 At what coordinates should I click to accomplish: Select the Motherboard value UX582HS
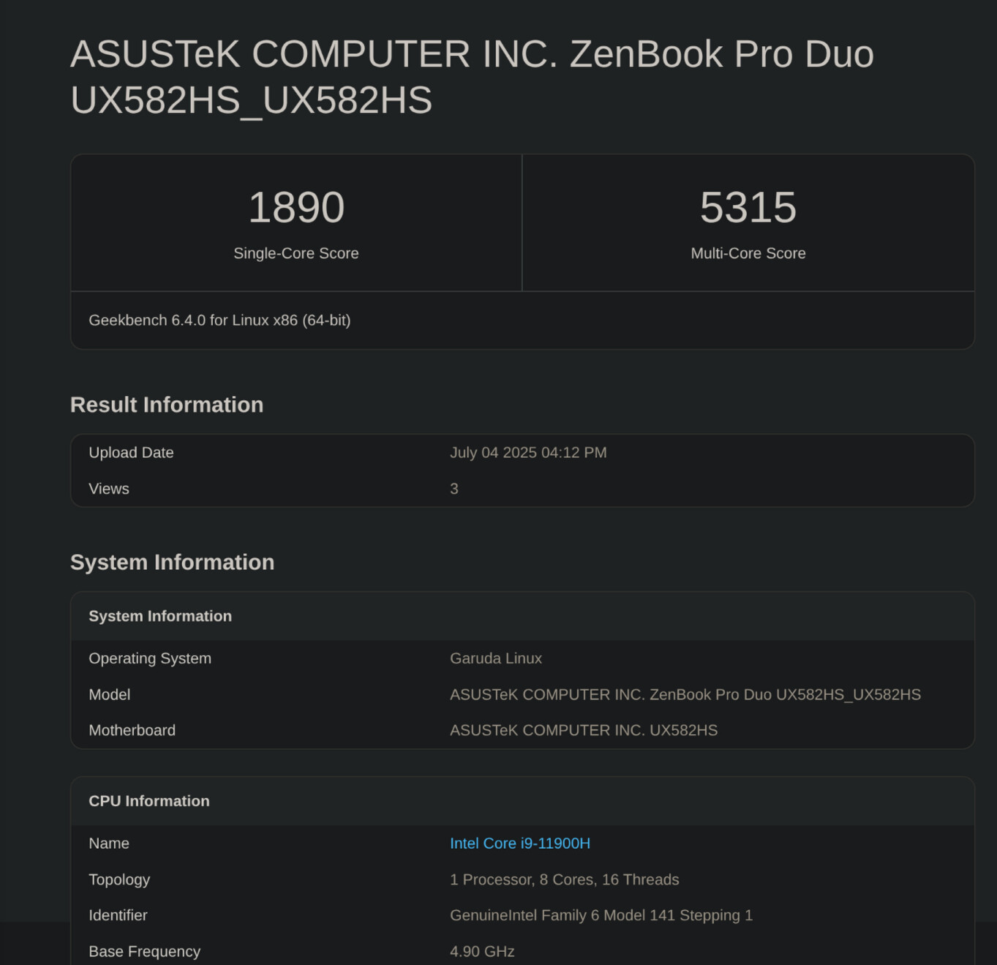click(584, 730)
